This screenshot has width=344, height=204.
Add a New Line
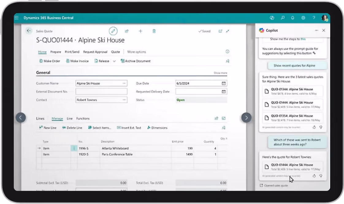point(48,128)
